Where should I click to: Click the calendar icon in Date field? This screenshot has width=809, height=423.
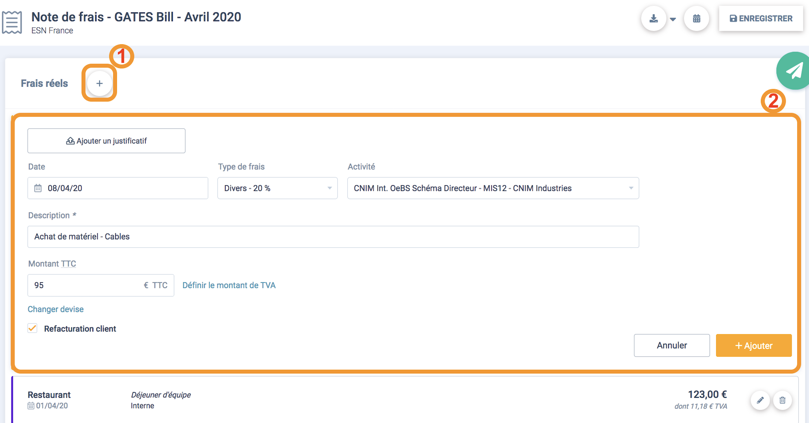(38, 188)
